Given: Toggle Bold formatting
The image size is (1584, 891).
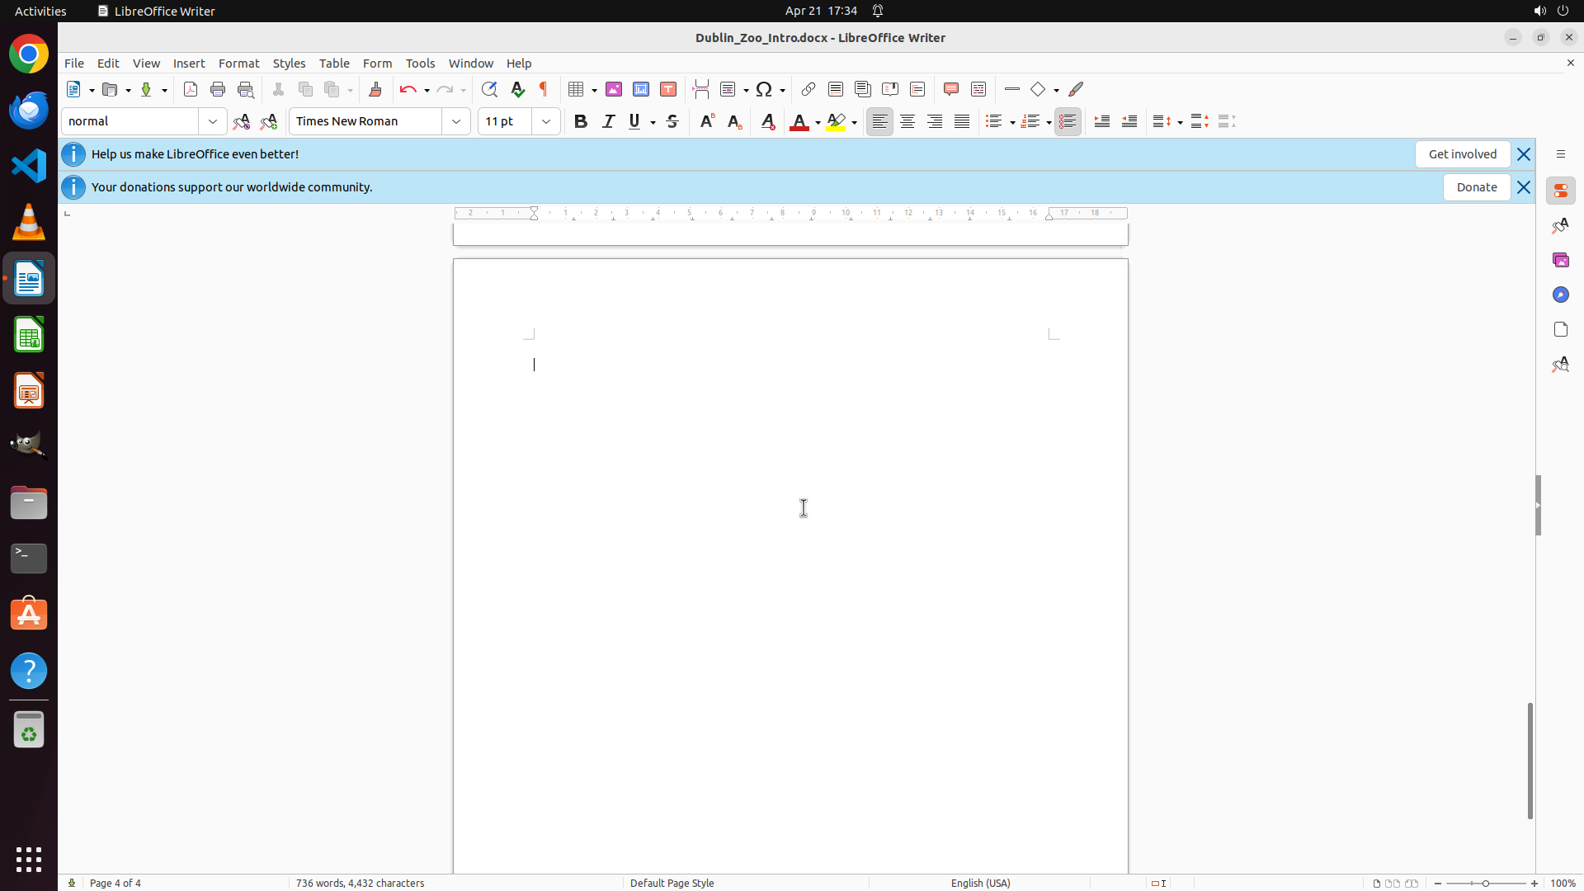Looking at the screenshot, I should point(581,121).
